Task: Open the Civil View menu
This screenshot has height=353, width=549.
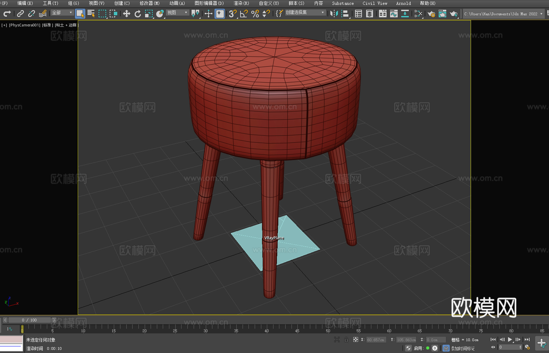Action: [375, 3]
